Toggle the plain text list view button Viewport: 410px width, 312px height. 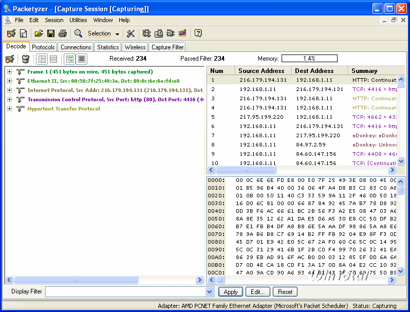click(81, 59)
